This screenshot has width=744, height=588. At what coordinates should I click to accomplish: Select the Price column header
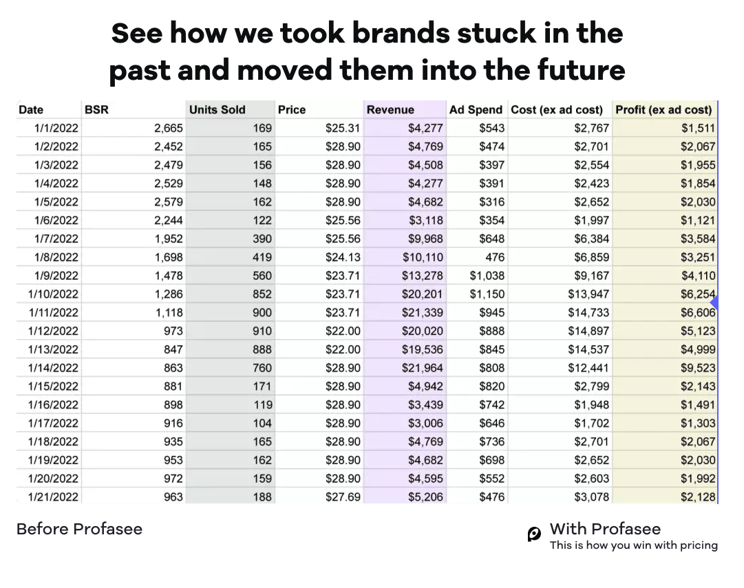[x=292, y=109]
